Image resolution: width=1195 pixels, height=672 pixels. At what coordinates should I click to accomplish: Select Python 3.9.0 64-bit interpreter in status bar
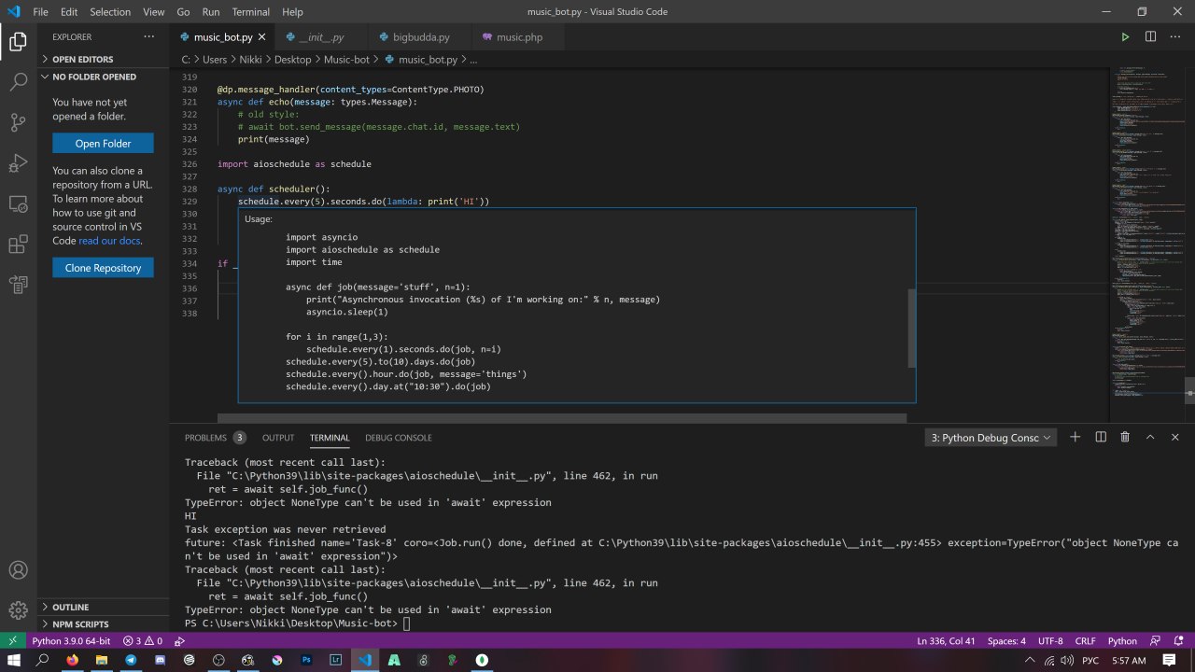71,641
